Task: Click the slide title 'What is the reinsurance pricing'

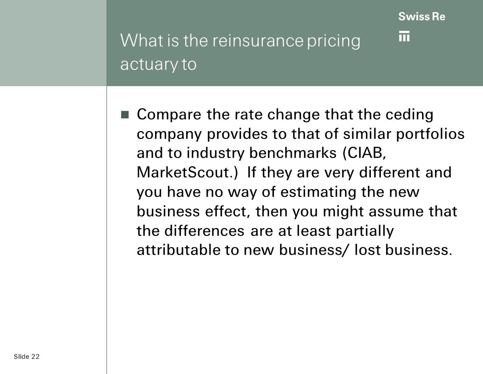Action: tap(240, 41)
